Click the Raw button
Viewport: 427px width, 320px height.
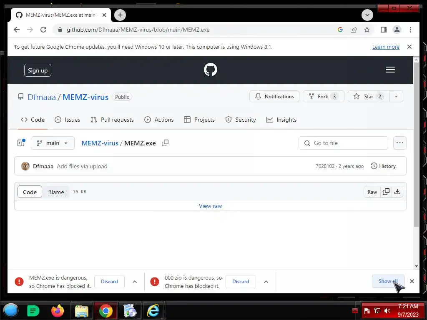372,192
